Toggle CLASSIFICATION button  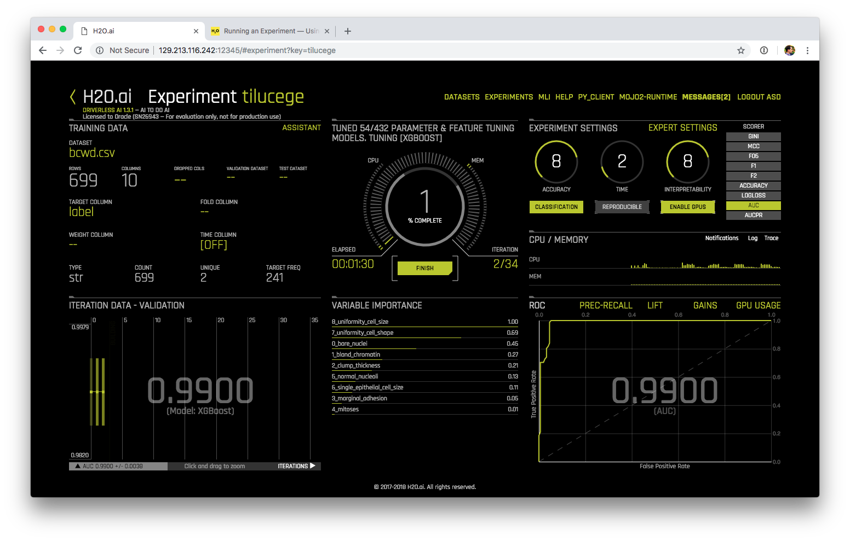tap(556, 207)
